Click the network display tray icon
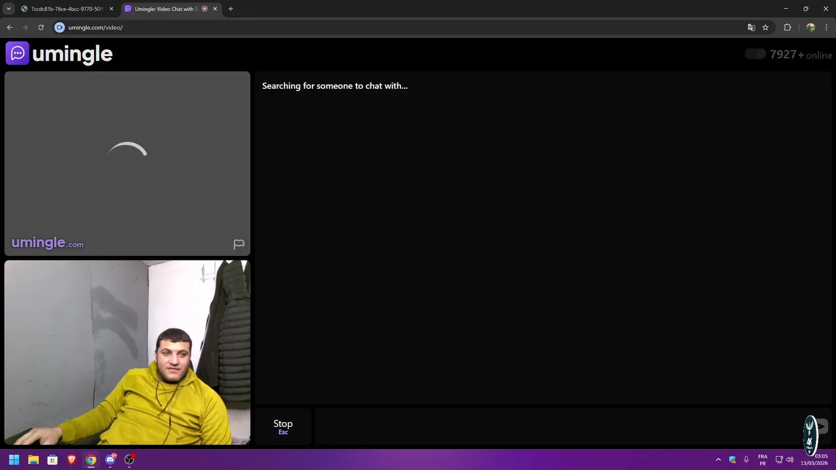The image size is (836, 470). (779, 460)
